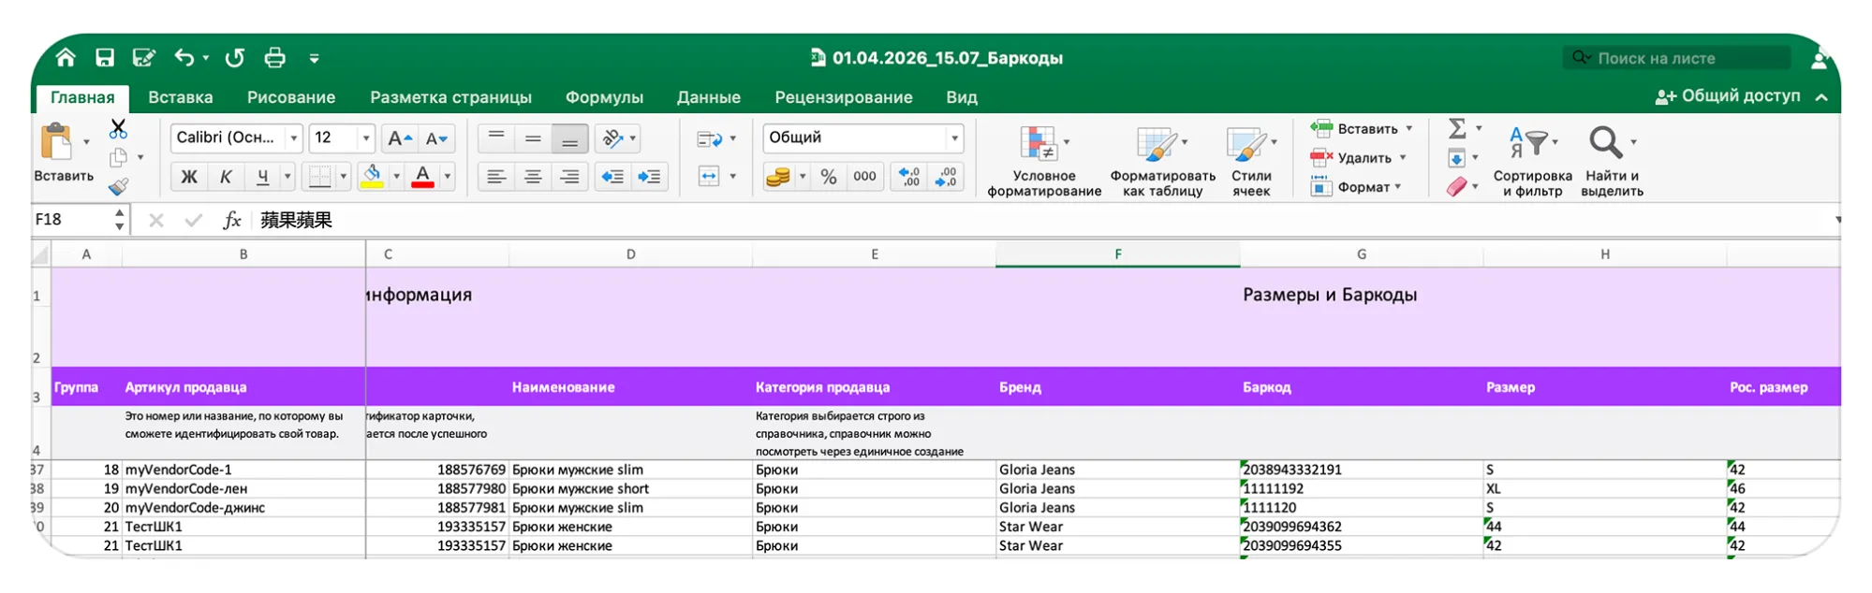Decrease font size with small A

436,138
